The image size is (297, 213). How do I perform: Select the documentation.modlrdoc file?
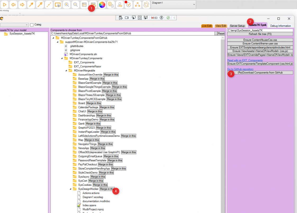click(x=96, y=201)
